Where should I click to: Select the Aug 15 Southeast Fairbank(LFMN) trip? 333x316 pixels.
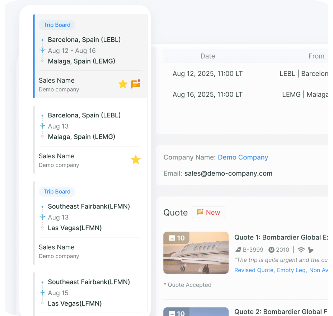click(x=90, y=294)
